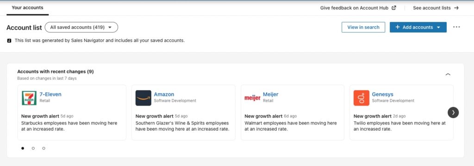Click the Meijer logo image
The height and width of the screenshot is (166, 474).
[x=252, y=98]
